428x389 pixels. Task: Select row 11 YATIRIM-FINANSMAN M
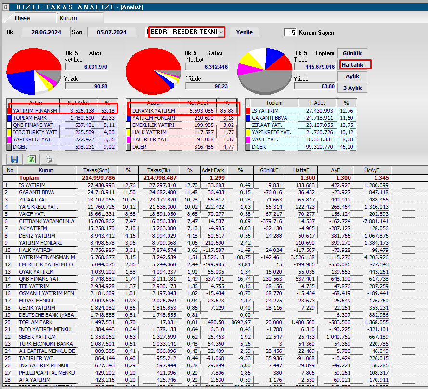197,257
